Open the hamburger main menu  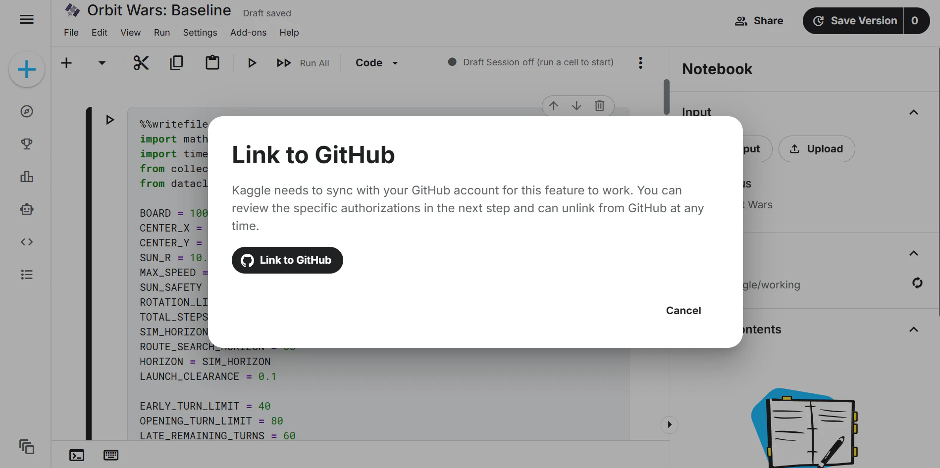[x=27, y=19]
